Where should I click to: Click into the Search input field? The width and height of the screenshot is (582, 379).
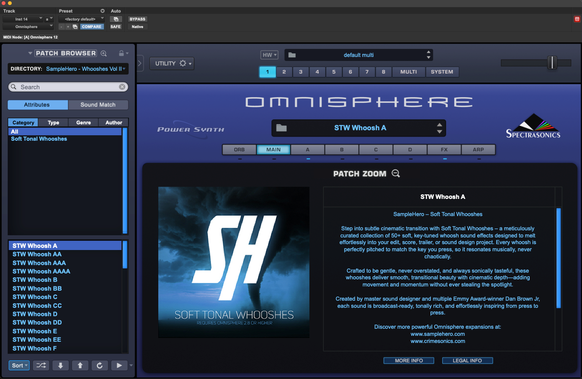(x=68, y=87)
